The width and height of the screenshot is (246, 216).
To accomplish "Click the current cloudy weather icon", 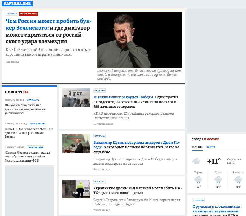I will [x=196, y=161].
